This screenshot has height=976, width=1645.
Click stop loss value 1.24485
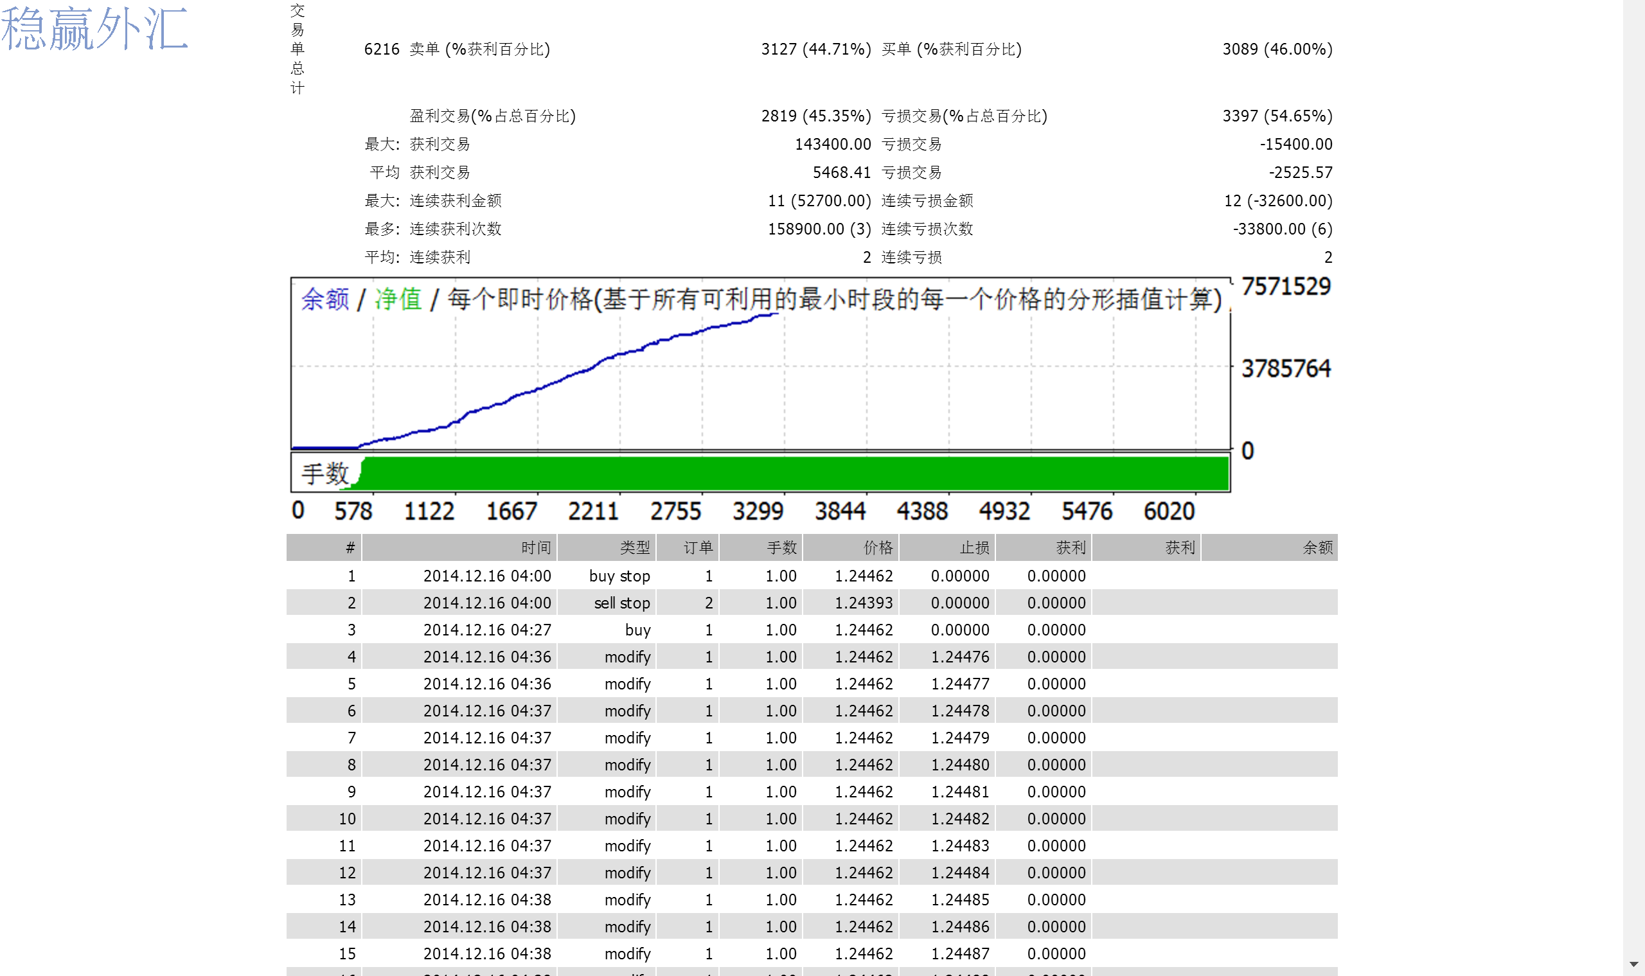pos(959,900)
